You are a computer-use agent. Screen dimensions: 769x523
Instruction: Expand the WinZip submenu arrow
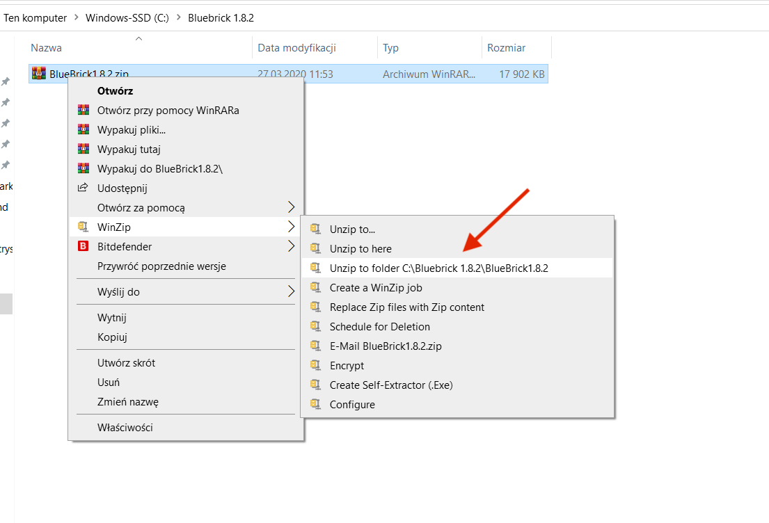291,227
